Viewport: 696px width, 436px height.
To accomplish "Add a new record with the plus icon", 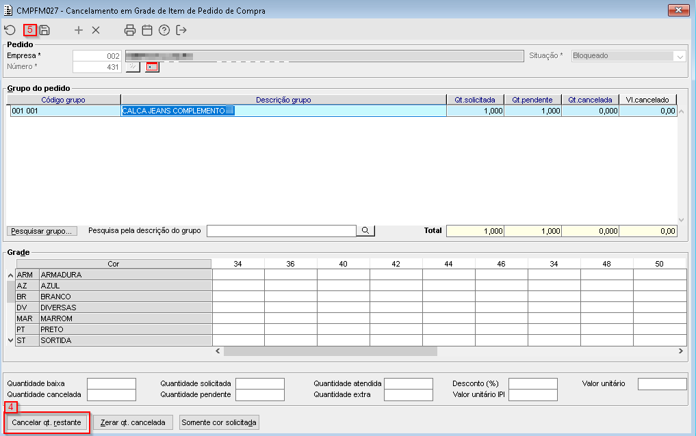I will 79,30.
